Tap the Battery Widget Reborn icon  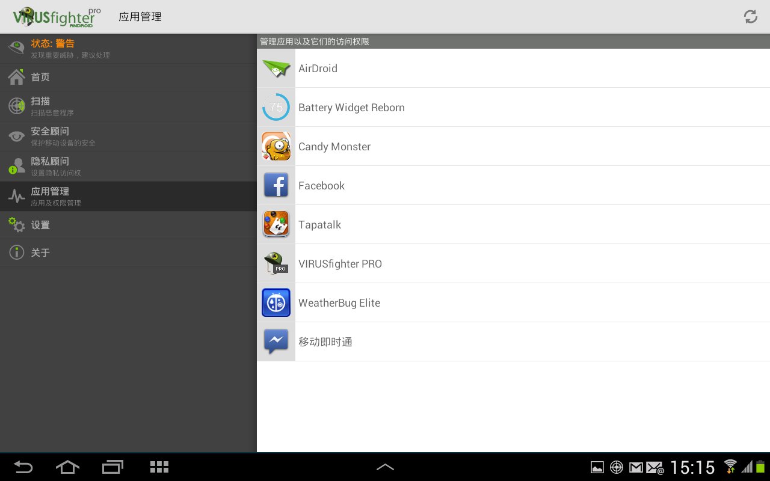[276, 107]
